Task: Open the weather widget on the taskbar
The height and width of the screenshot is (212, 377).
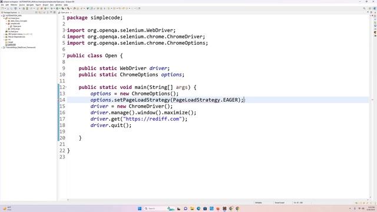Action: 7,208
